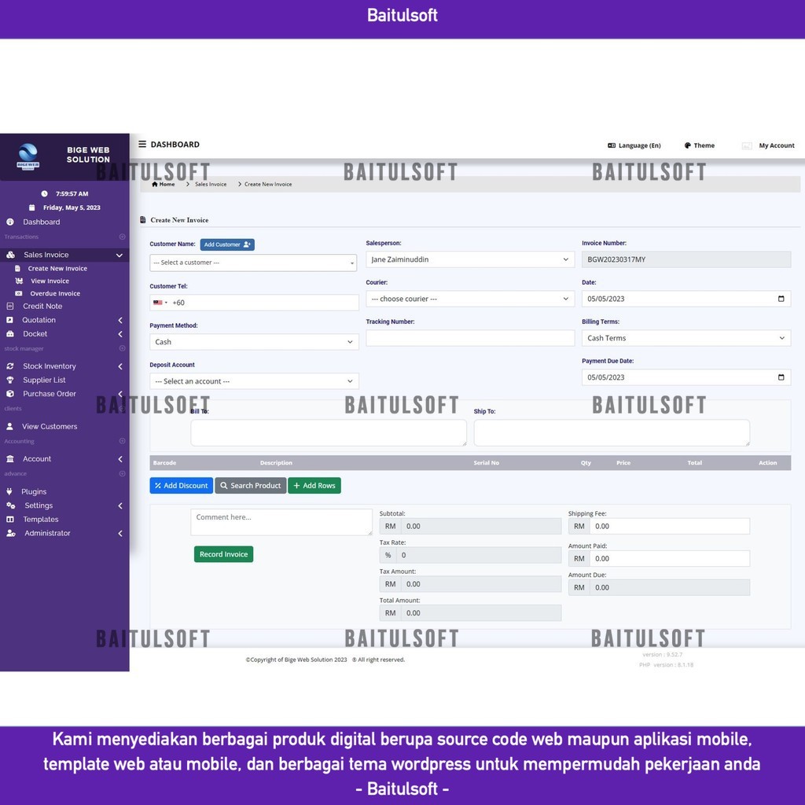Viewport: 805px width, 805px height.
Task: Click the Plugins plug icon
Action: [x=9, y=491]
